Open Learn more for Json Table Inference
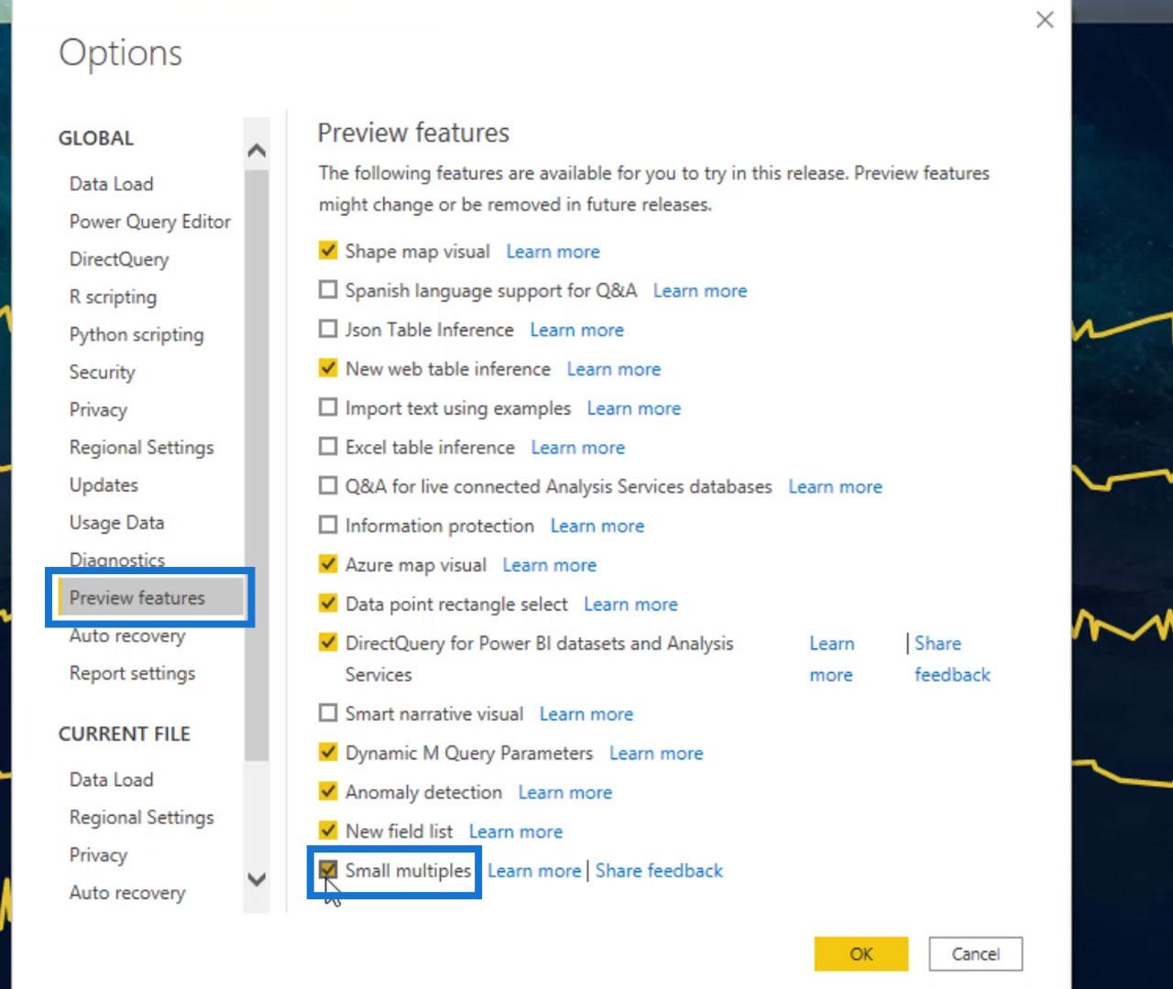Screen dimensions: 1173x989 pos(576,330)
